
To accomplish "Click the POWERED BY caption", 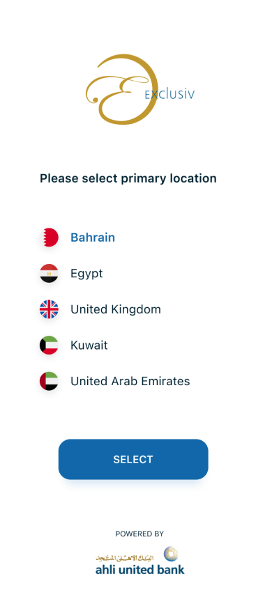I will [x=139, y=534].
